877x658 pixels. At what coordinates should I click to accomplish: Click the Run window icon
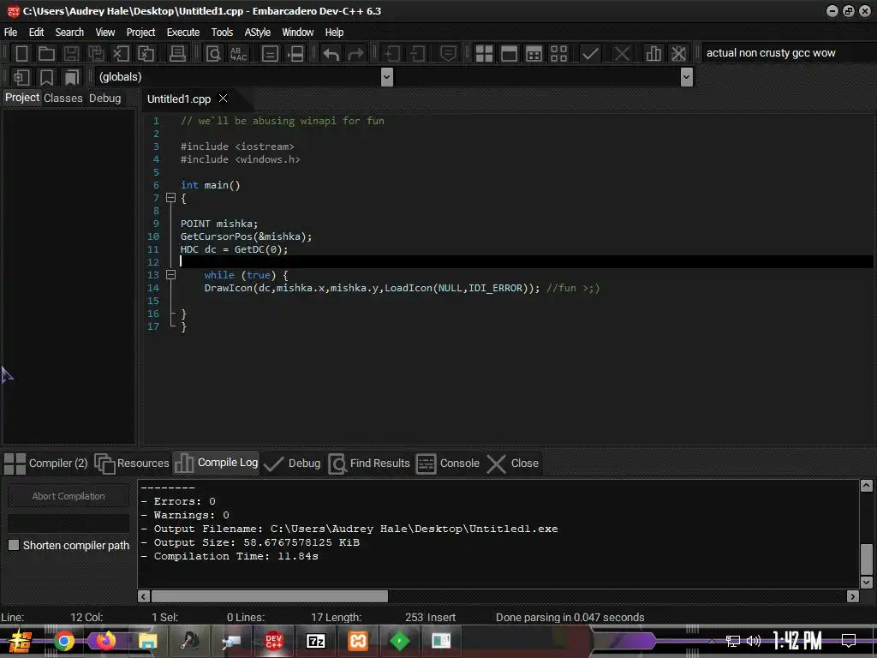pyautogui.click(x=509, y=54)
